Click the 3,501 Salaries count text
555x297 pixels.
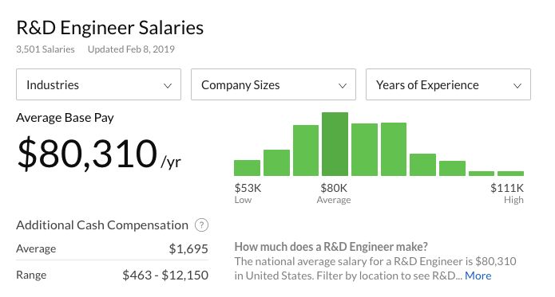(46, 49)
